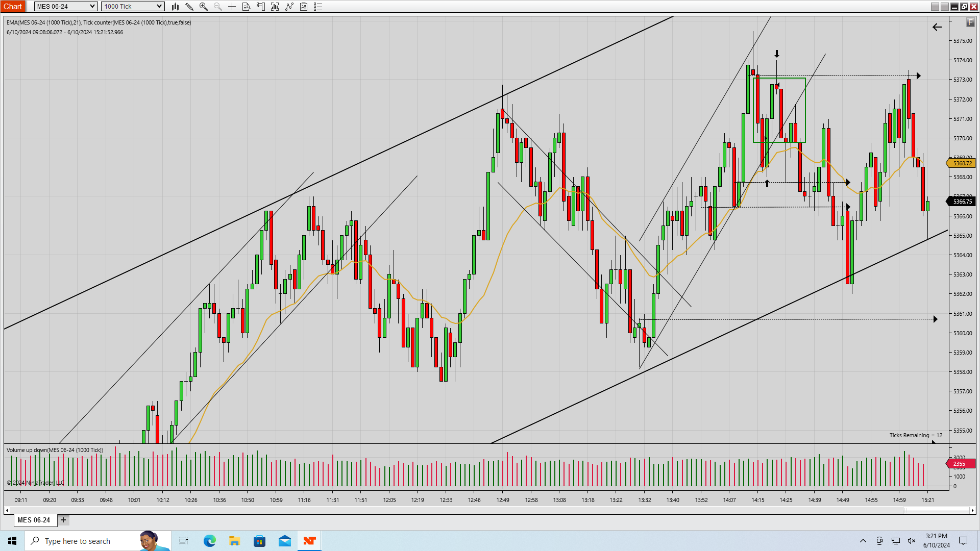Open the Chart menu button
Screen dimensions: 980x551
[x=13, y=7]
